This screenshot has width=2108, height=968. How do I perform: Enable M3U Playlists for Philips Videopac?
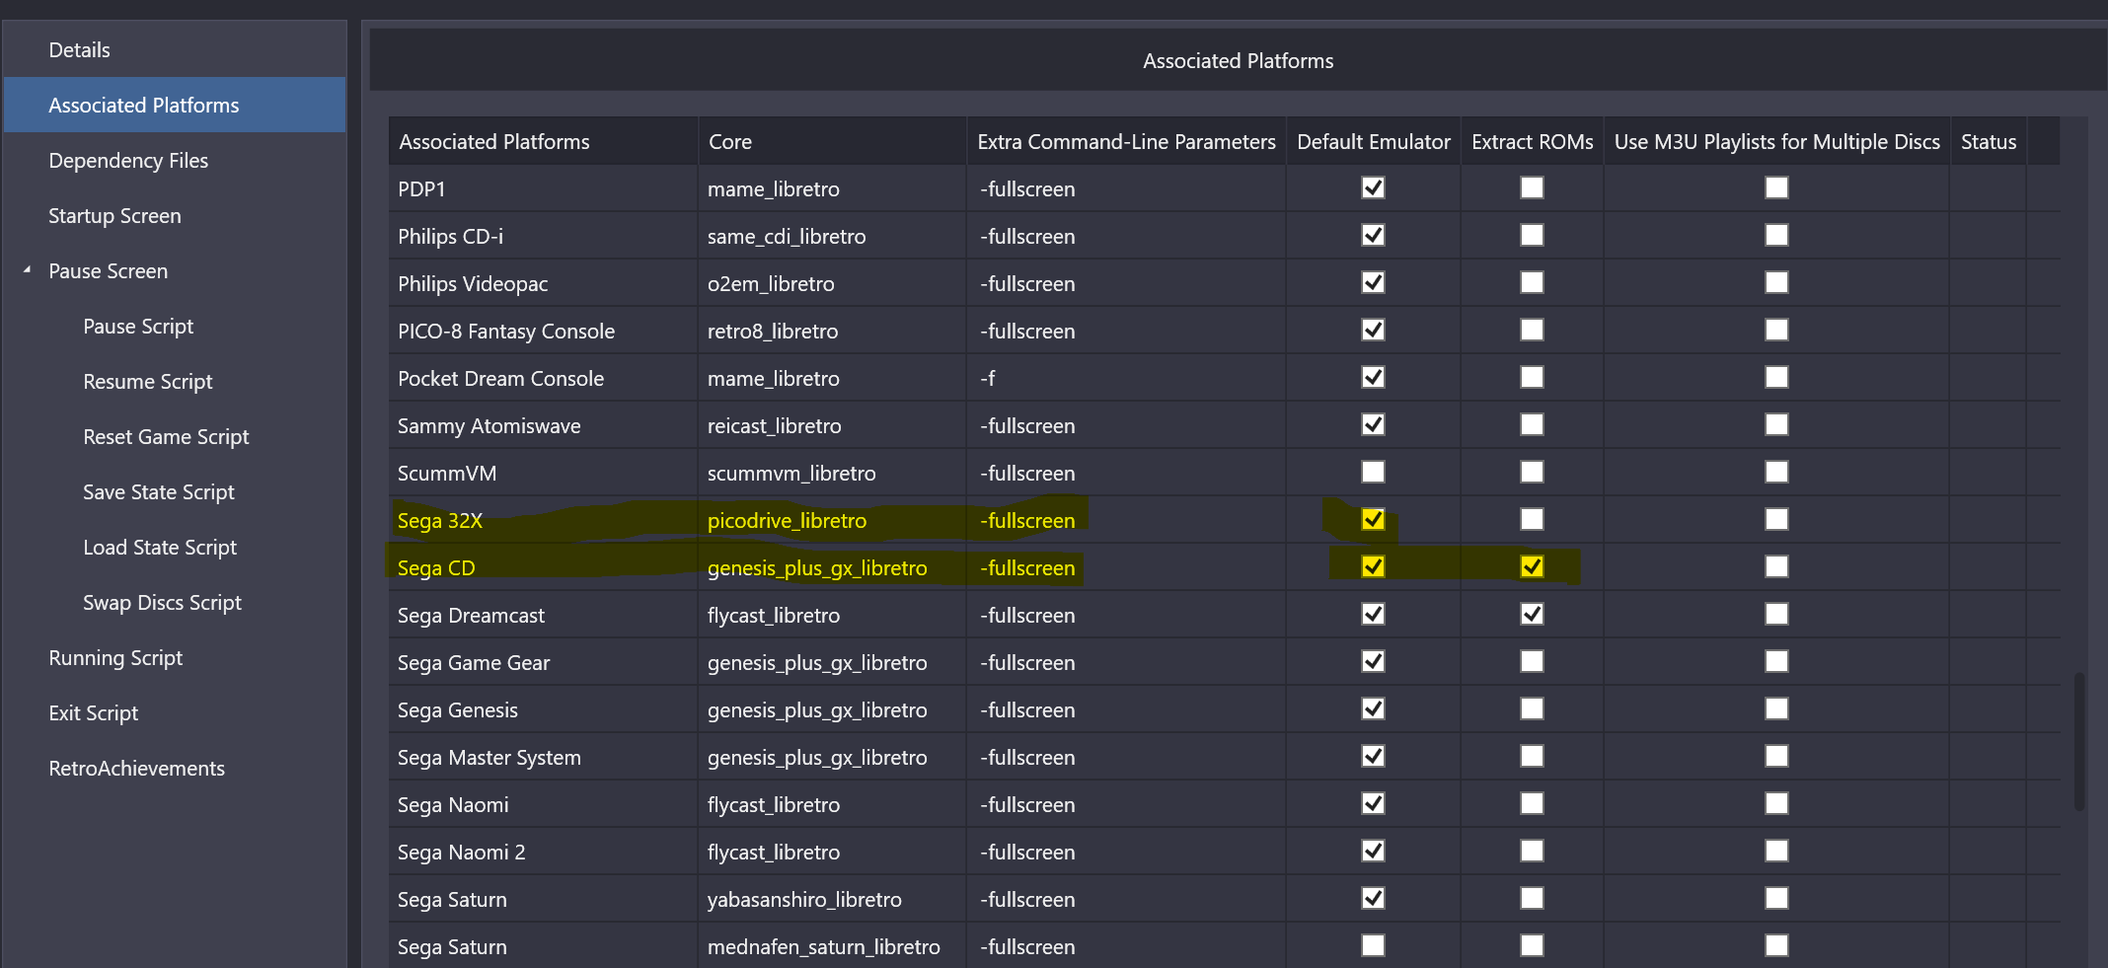1776,282
